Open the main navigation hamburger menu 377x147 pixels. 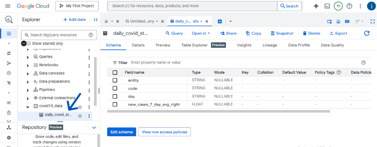[8, 6]
